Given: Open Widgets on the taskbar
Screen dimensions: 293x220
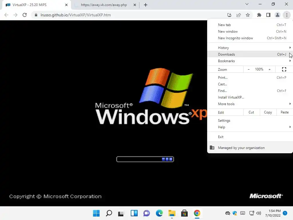Looking at the screenshot, I should 134,213.
